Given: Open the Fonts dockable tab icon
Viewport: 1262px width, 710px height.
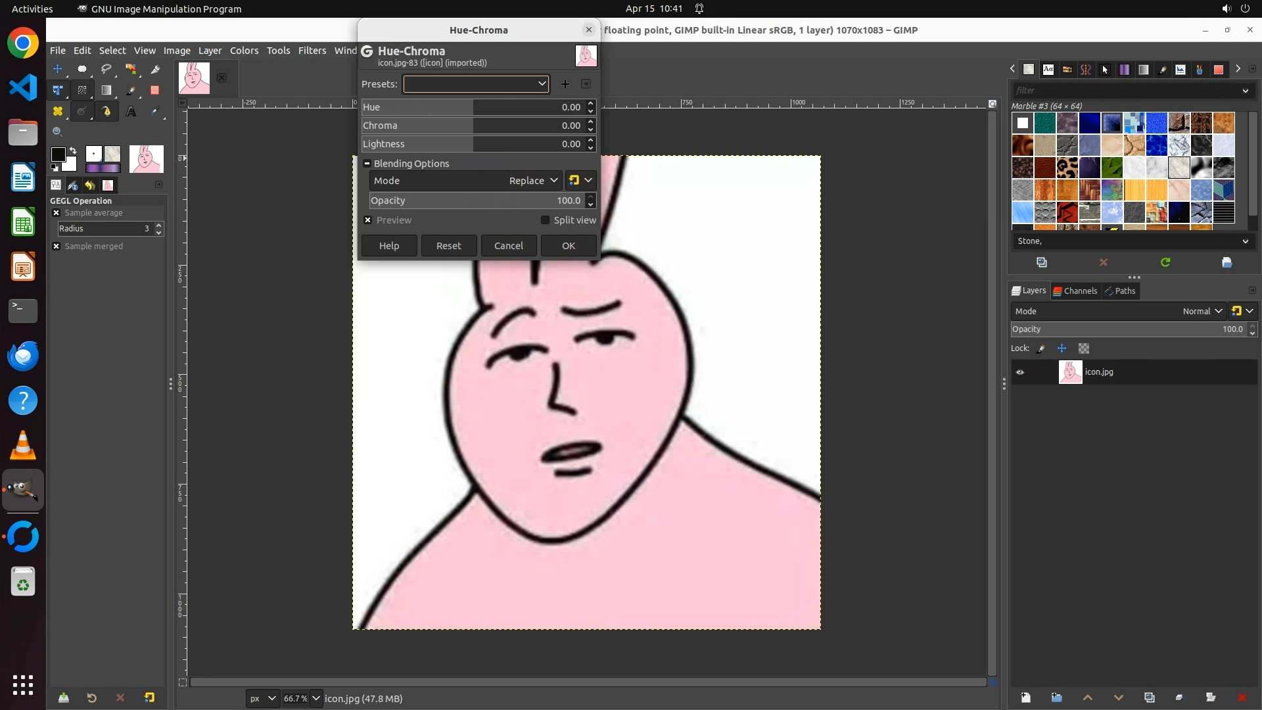Looking at the screenshot, I should (1048, 69).
